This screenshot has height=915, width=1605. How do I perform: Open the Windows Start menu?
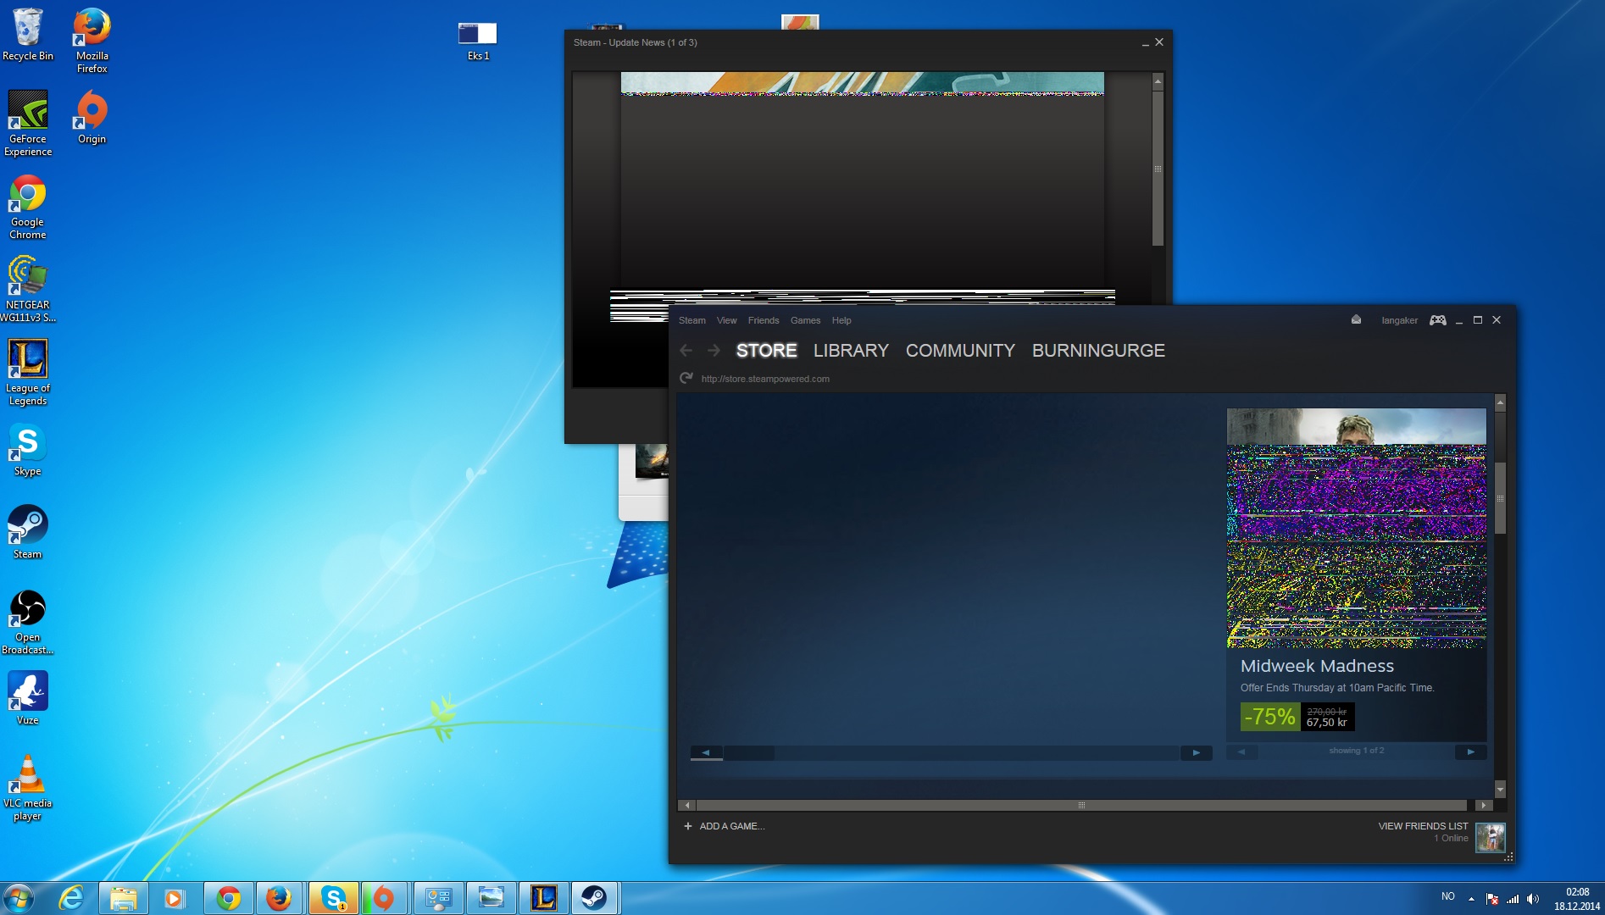point(18,898)
